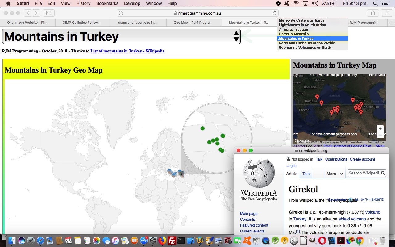Click the address bar plus icon
Image resolution: width=395 pixels, height=247 pixels.
pyautogui.click(x=121, y=13)
